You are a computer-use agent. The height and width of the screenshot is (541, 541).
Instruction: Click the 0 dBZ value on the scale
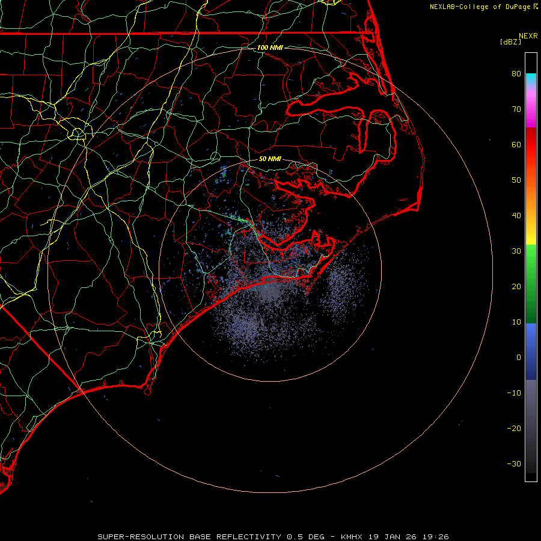(x=519, y=358)
